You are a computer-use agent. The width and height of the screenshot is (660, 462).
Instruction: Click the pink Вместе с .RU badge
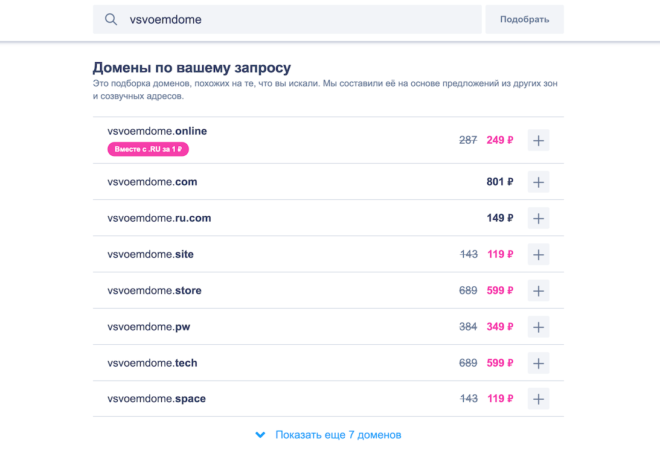pyautogui.click(x=148, y=149)
